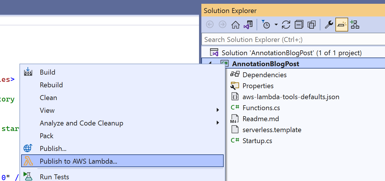Click the markdown icon beside Readme.md
Viewport: 385px width, 181px height.
point(234,119)
